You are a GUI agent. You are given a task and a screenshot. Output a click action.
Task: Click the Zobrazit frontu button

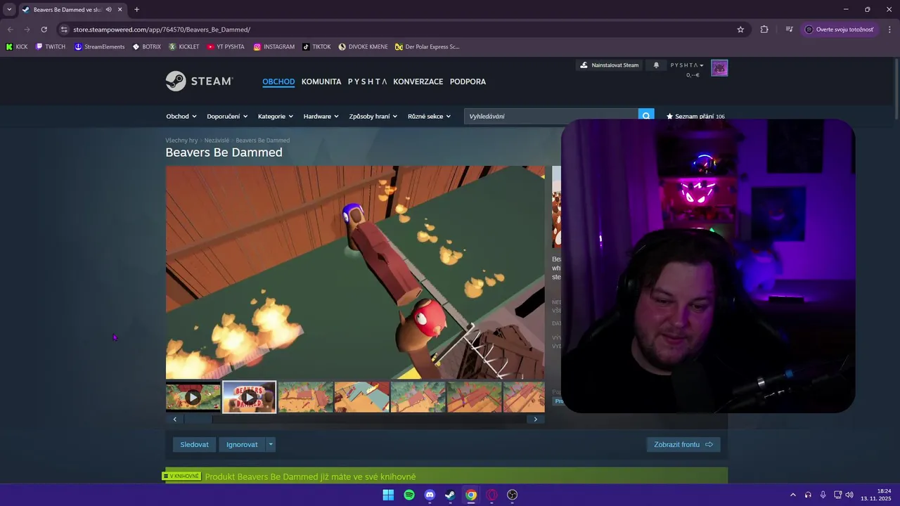pos(683,444)
